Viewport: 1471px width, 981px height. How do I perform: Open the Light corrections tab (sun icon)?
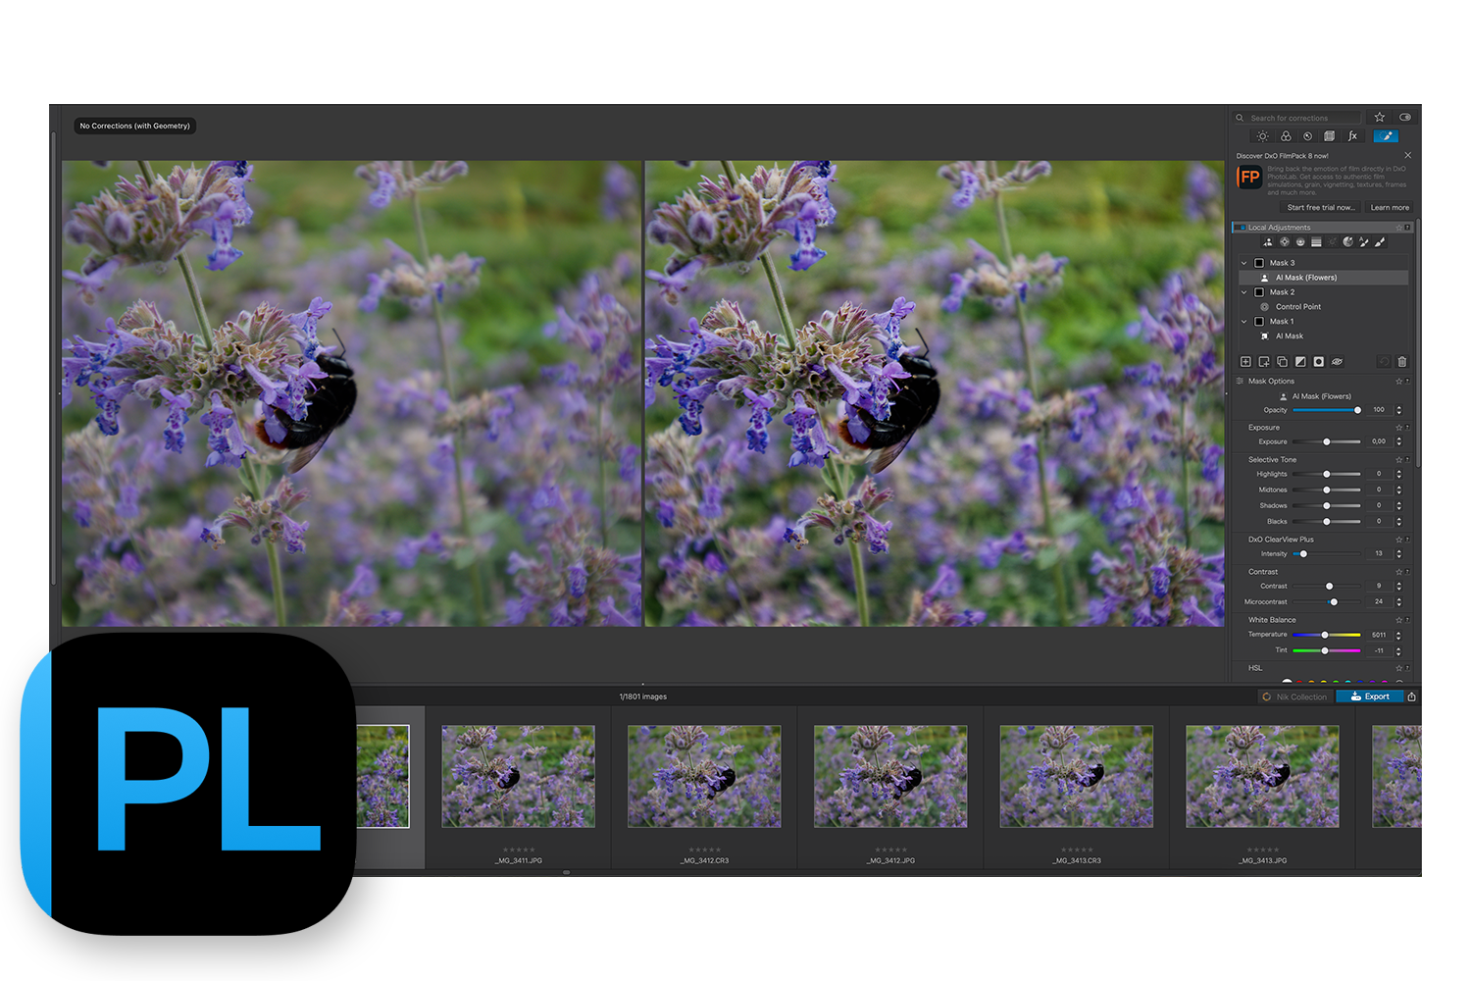point(1263,136)
